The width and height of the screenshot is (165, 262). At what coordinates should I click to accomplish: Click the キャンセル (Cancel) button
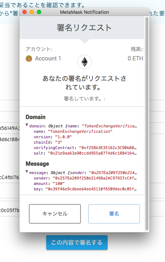(x=55, y=214)
